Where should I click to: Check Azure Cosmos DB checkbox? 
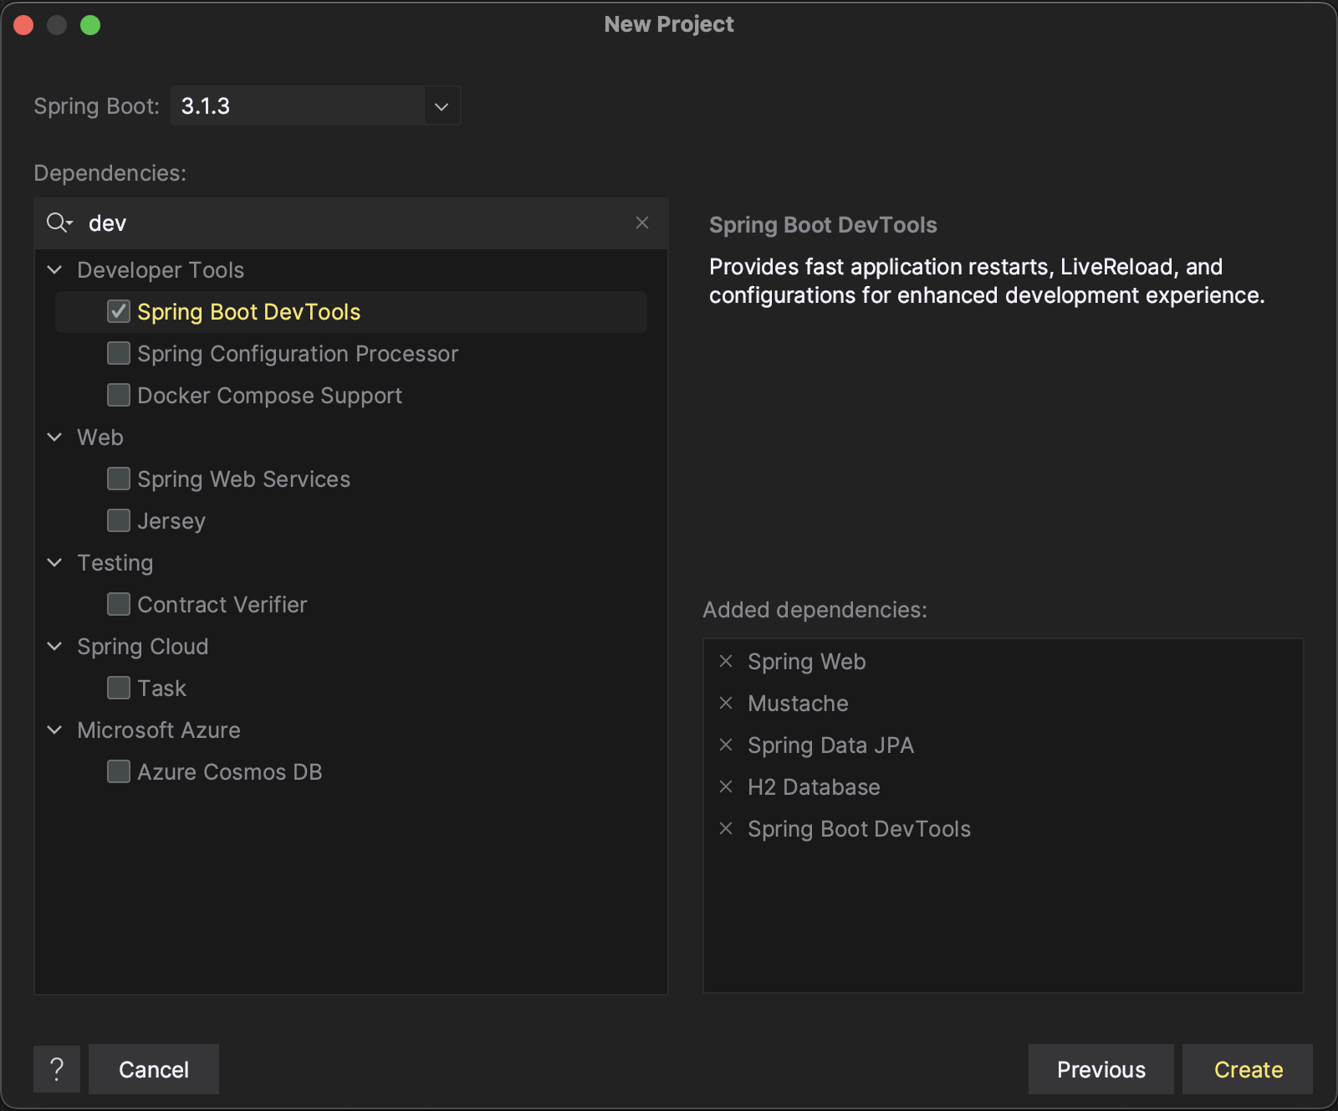119,771
